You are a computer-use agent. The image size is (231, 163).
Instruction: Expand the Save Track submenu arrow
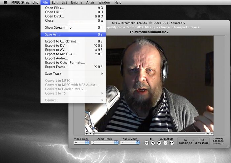coord(102,74)
